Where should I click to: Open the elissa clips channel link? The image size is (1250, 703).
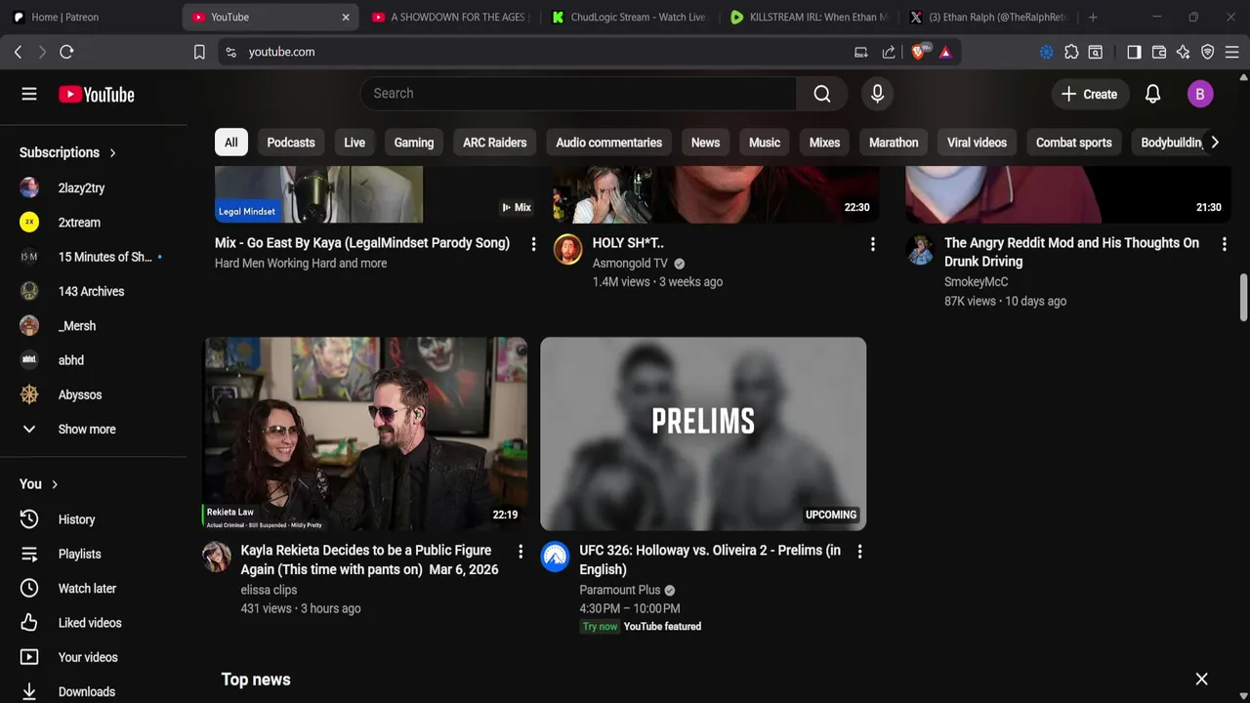point(269,590)
